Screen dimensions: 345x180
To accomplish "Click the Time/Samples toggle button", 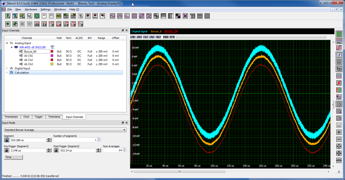I will [x=13, y=157].
